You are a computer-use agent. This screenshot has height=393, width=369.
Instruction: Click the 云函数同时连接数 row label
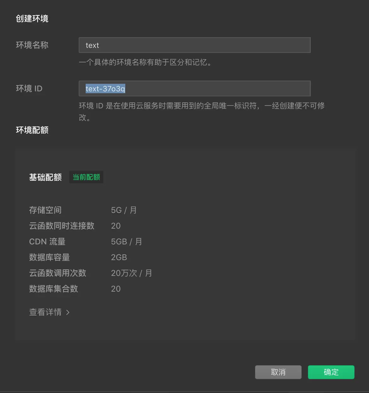click(62, 226)
